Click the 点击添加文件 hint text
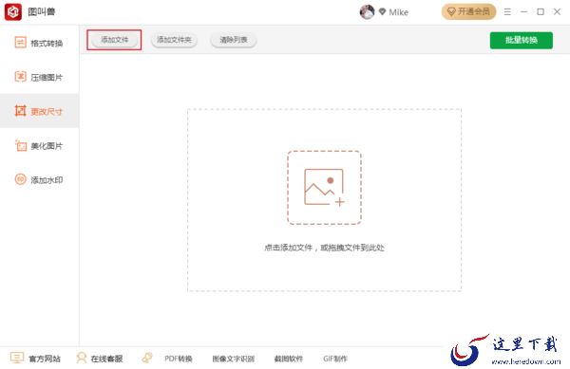The image size is (570, 369). [324, 248]
